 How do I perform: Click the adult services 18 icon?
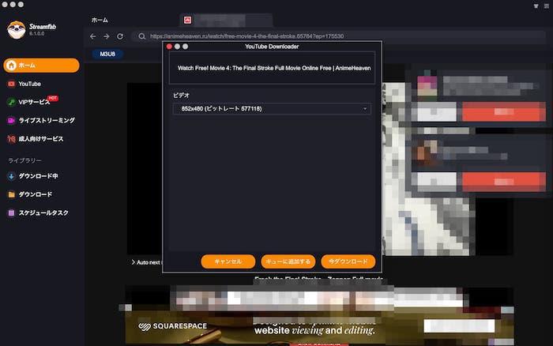[11, 139]
